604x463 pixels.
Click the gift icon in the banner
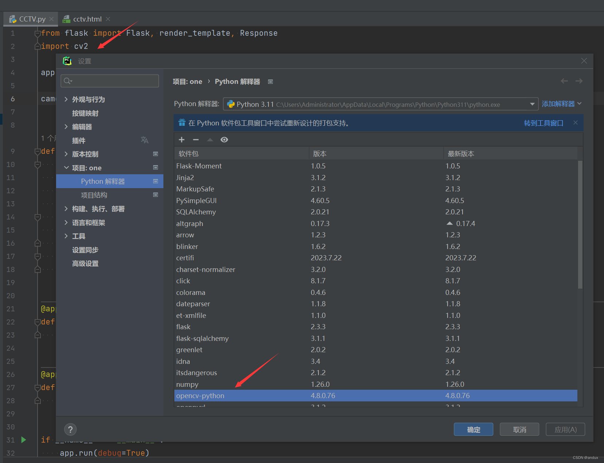click(x=182, y=122)
